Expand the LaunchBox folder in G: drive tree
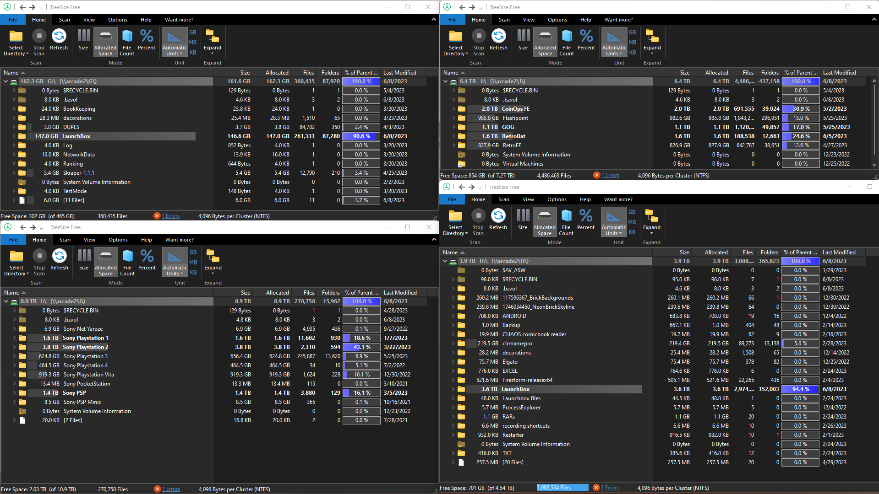The image size is (879, 494). (14, 136)
